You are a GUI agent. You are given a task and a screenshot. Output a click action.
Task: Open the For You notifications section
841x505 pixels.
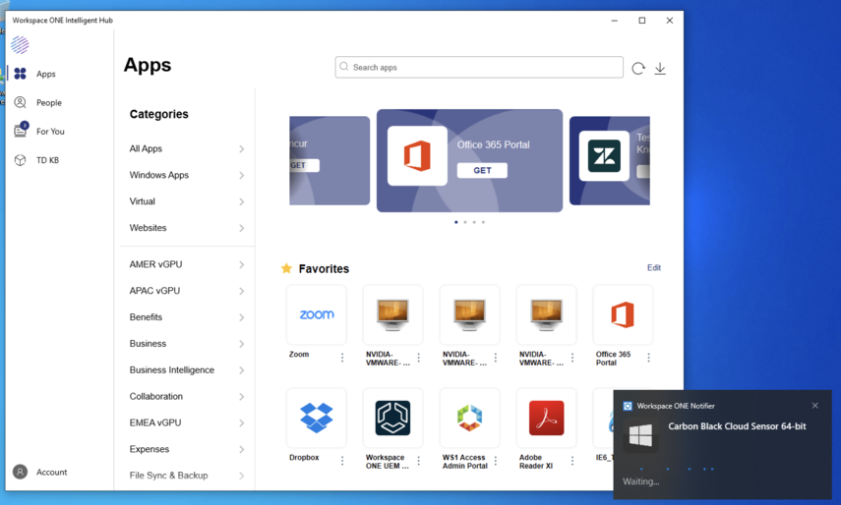coord(49,131)
